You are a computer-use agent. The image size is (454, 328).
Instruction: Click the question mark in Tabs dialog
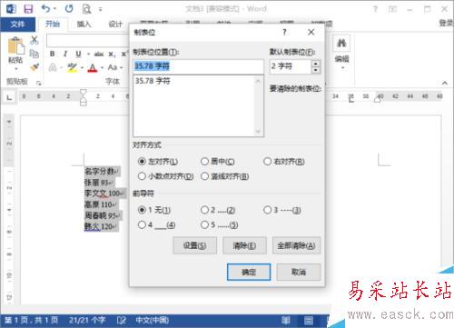[x=284, y=32]
